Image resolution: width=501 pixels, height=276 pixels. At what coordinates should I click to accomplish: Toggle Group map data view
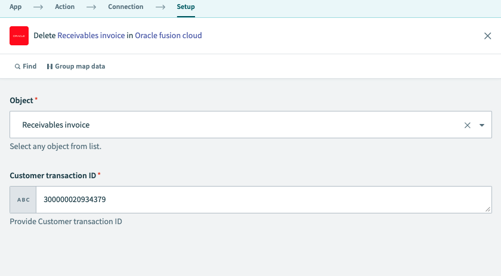click(x=76, y=66)
